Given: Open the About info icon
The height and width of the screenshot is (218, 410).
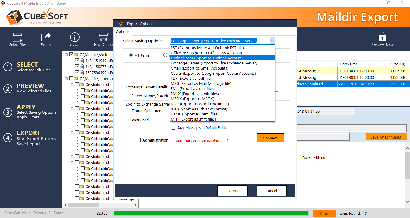Looking at the screenshot, I should coord(74,37).
